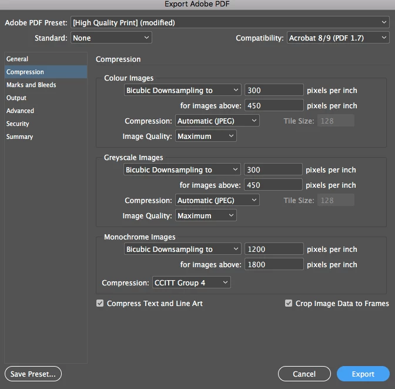Click Colour Images Tile Size field
Image resolution: width=395 pixels, height=389 pixels.
(336, 121)
